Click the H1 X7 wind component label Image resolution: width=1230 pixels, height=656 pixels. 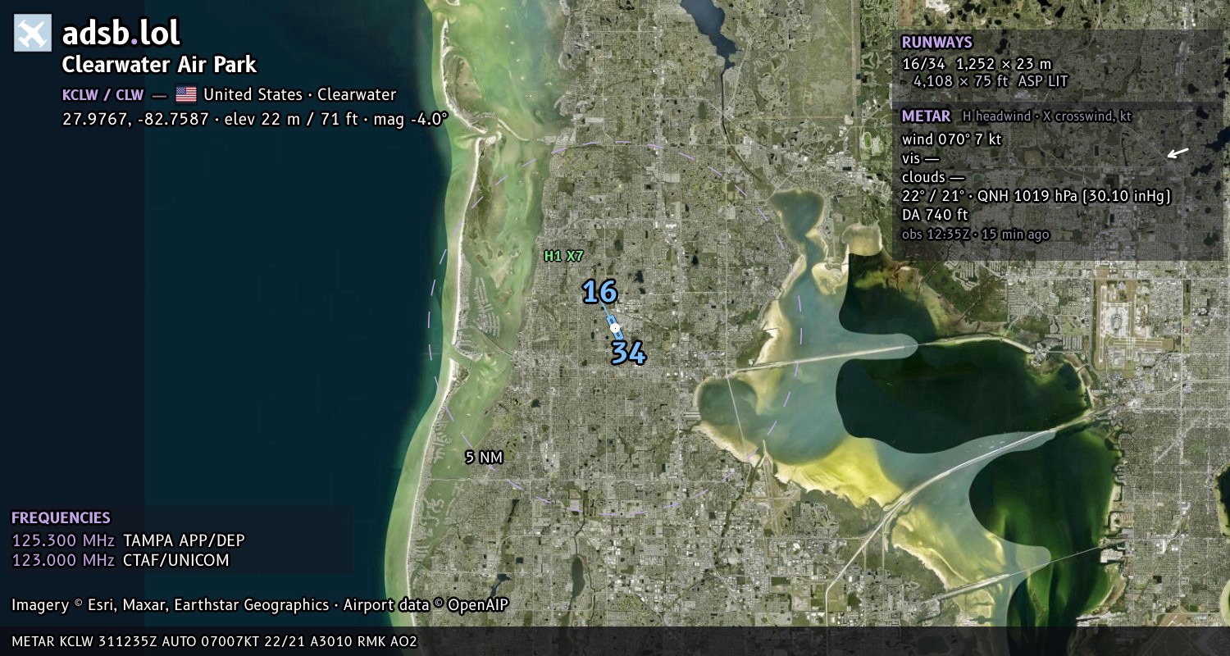coord(564,256)
